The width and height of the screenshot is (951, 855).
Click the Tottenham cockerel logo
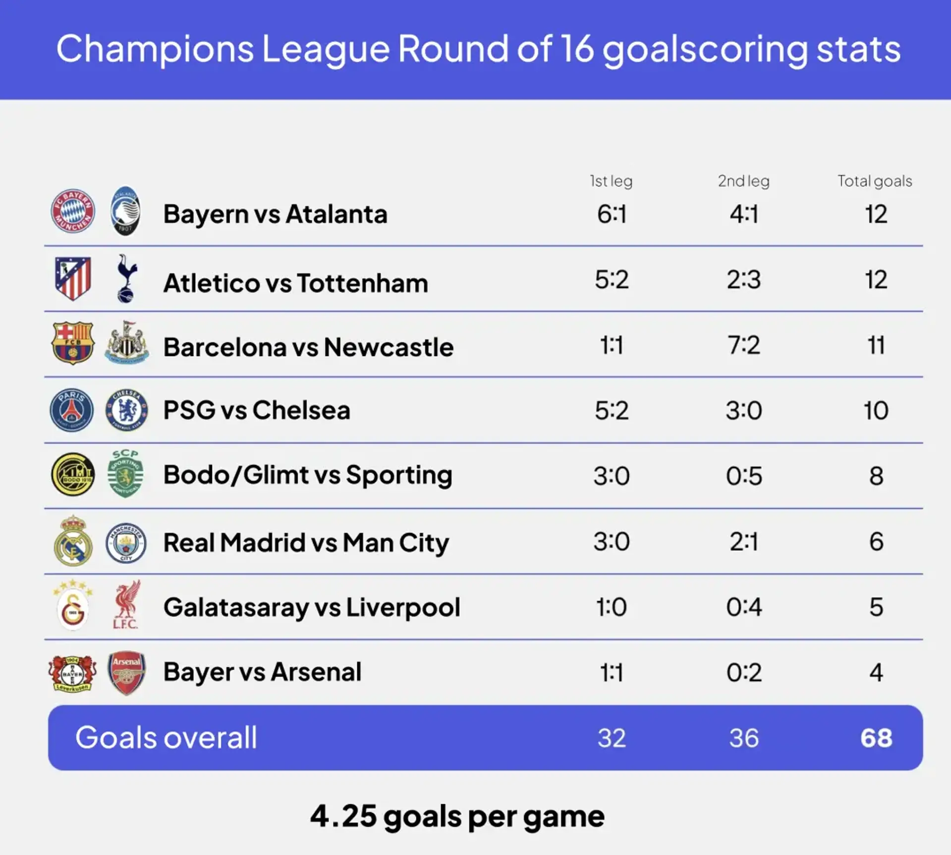(x=126, y=279)
